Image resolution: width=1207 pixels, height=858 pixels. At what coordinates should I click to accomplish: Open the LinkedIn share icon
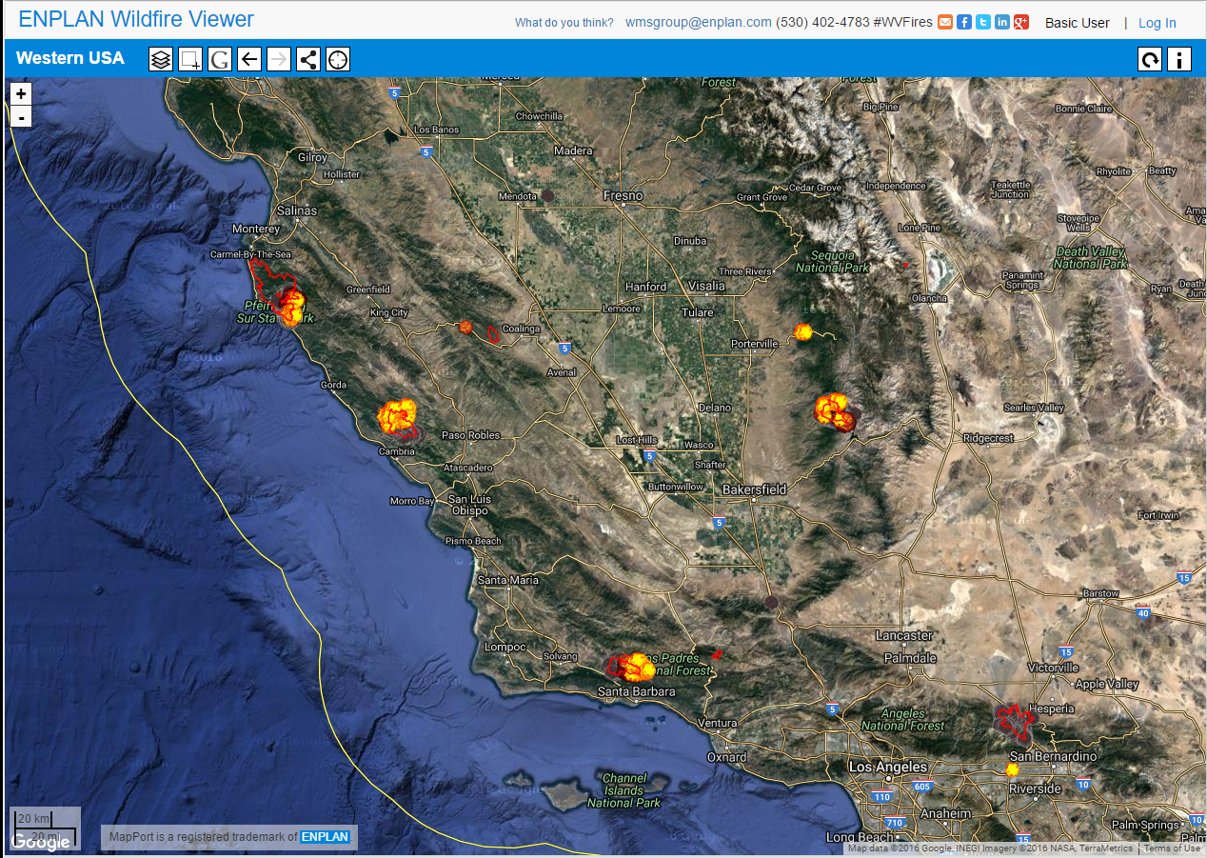pyautogui.click(x=1002, y=22)
